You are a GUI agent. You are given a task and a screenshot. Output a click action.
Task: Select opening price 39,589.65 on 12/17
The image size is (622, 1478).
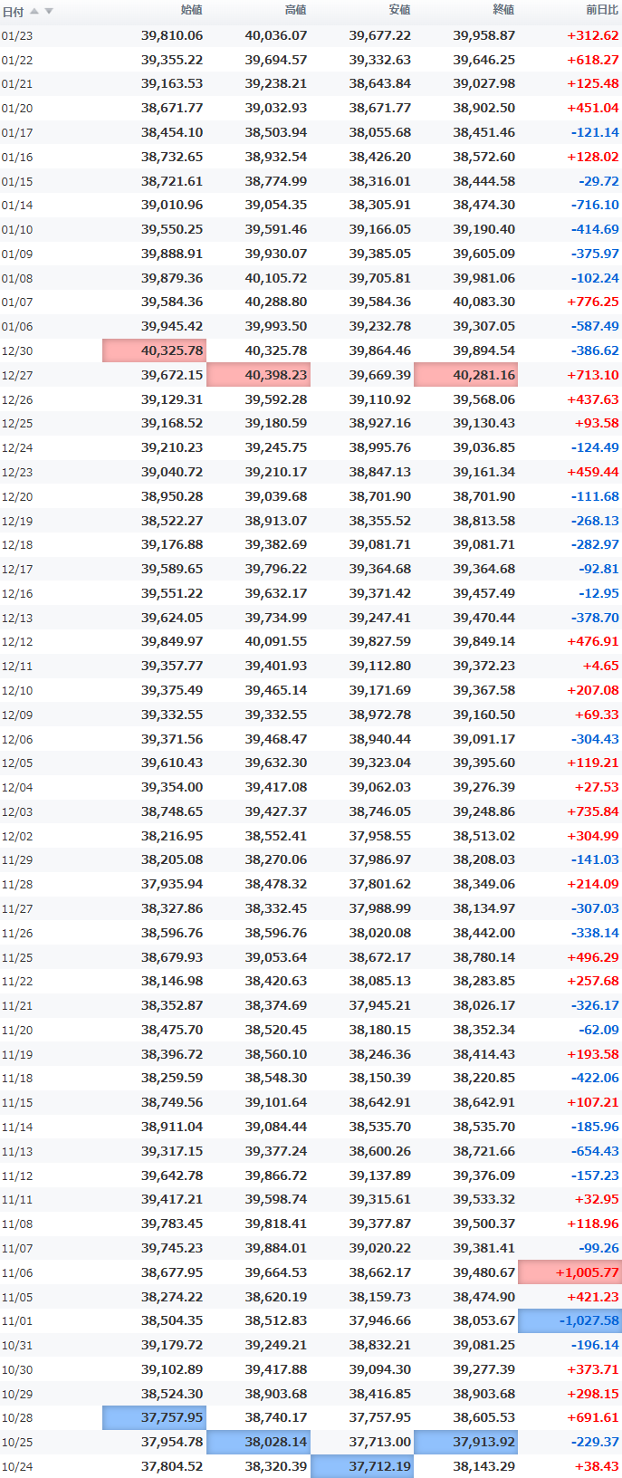pos(172,569)
